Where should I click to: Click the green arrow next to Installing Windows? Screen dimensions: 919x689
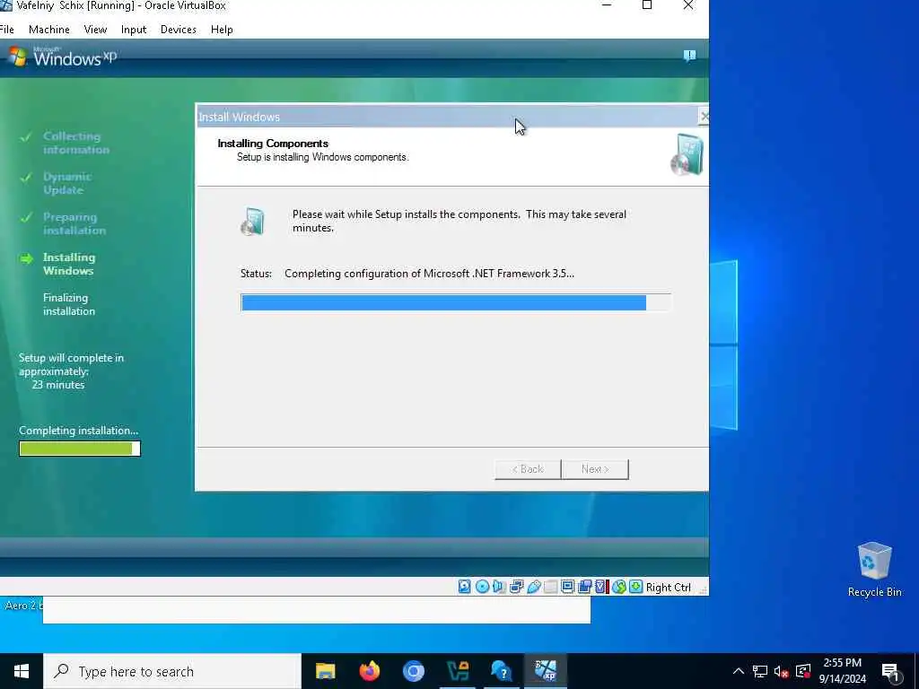[26, 258]
